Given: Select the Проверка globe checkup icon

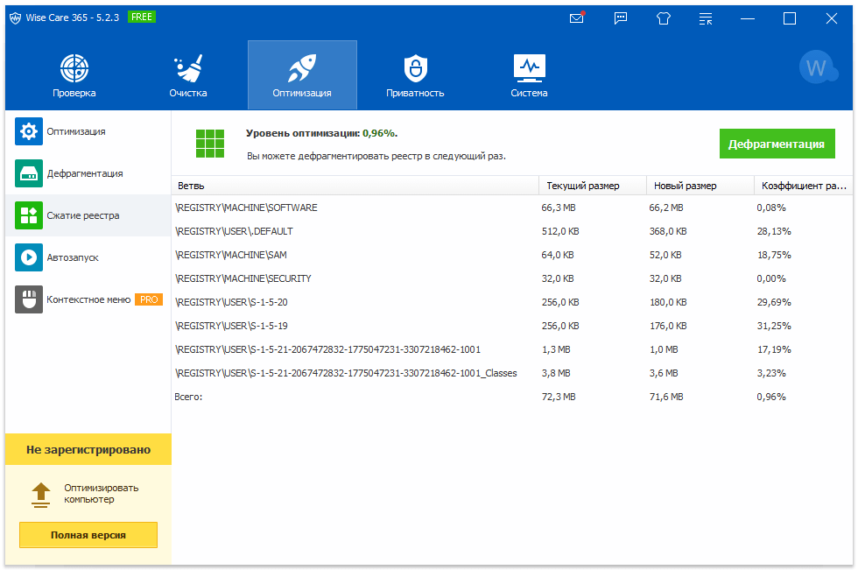Looking at the screenshot, I should [74, 63].
